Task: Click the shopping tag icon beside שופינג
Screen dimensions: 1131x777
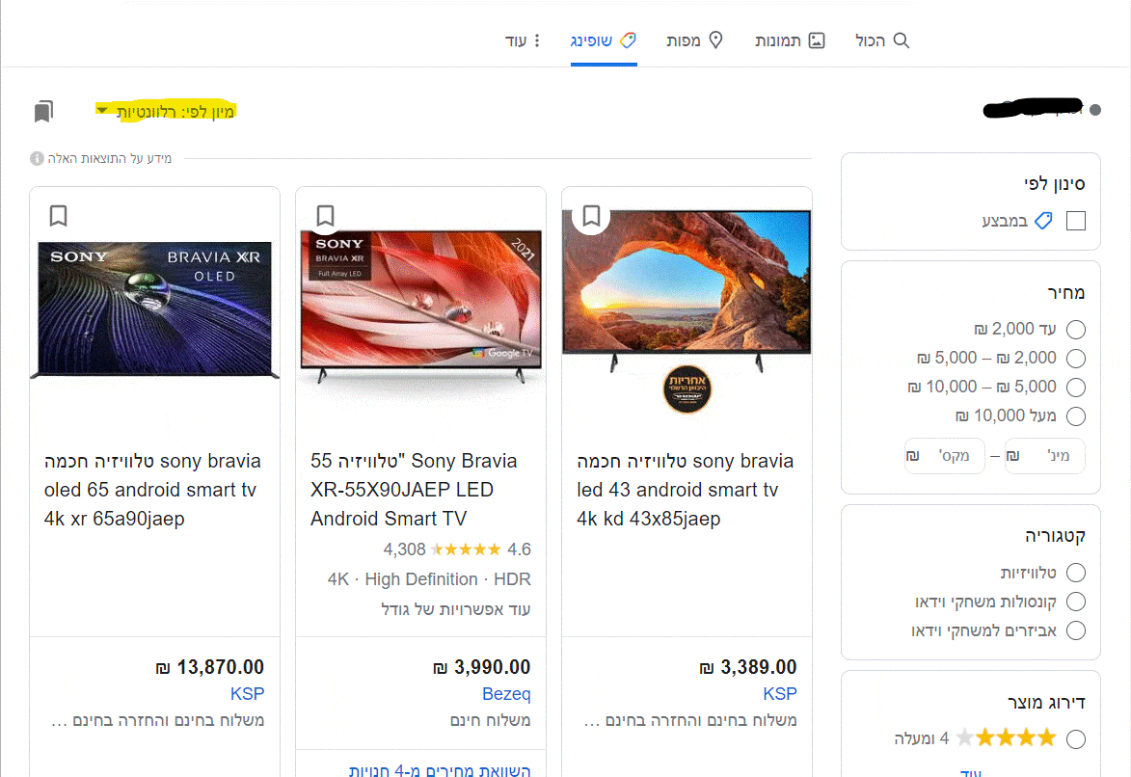Action: tap(629, 40)
